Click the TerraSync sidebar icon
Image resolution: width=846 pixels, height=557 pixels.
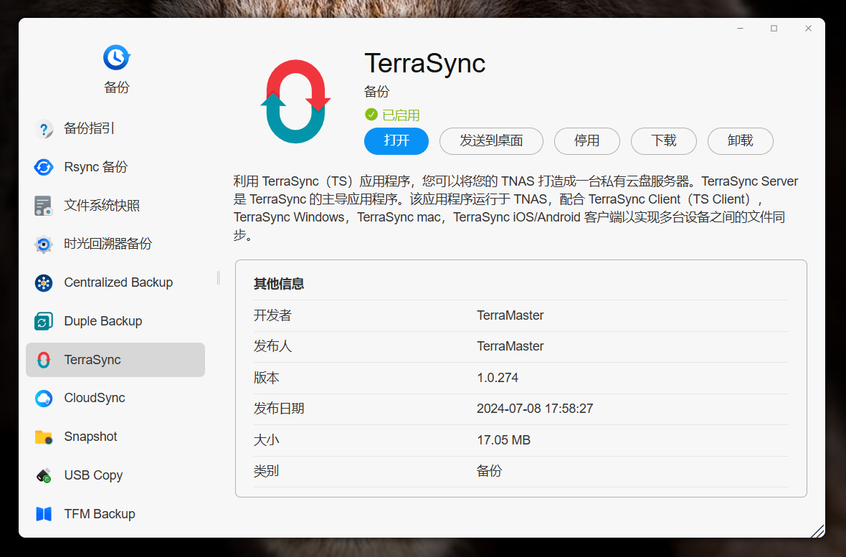pyautogui.click(x=44, y=360)
